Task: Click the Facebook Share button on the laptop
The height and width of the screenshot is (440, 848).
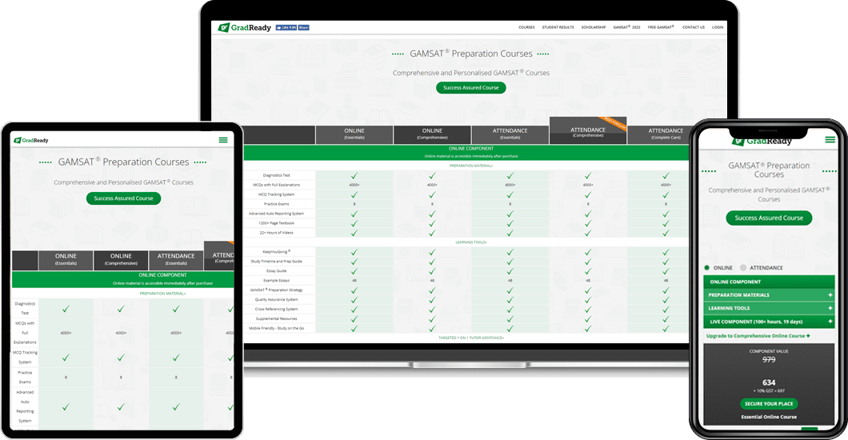Action: (x=303, y=27)
